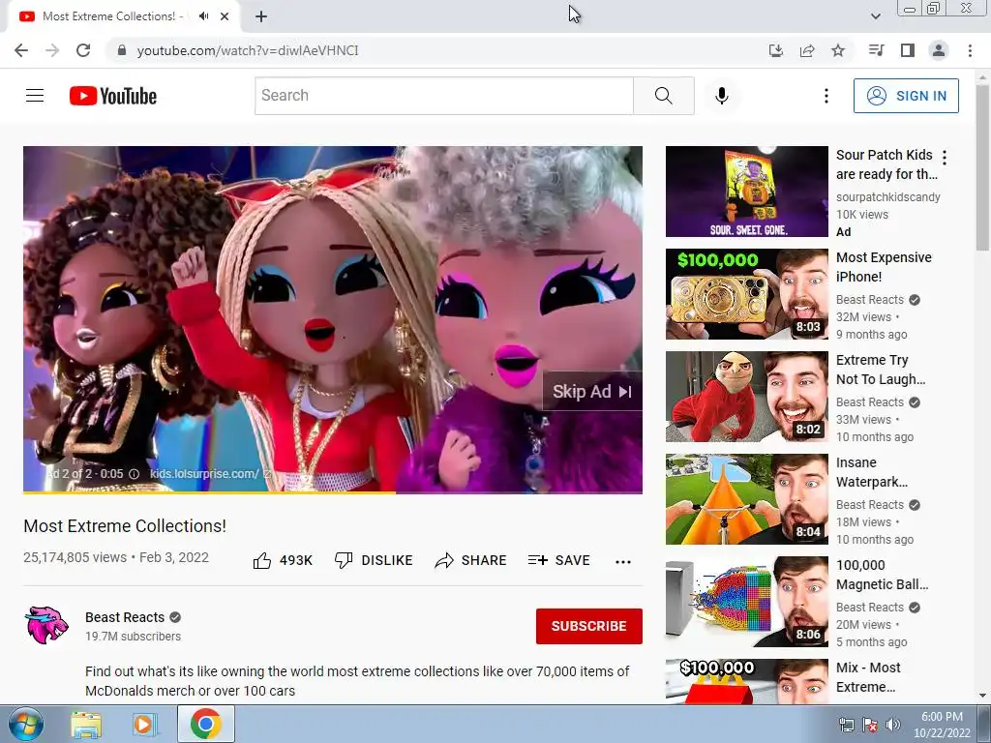991x743 pixels.
Task: Open the taskbar clock showing 6:00 PM
Action: [x=942, y=725]
